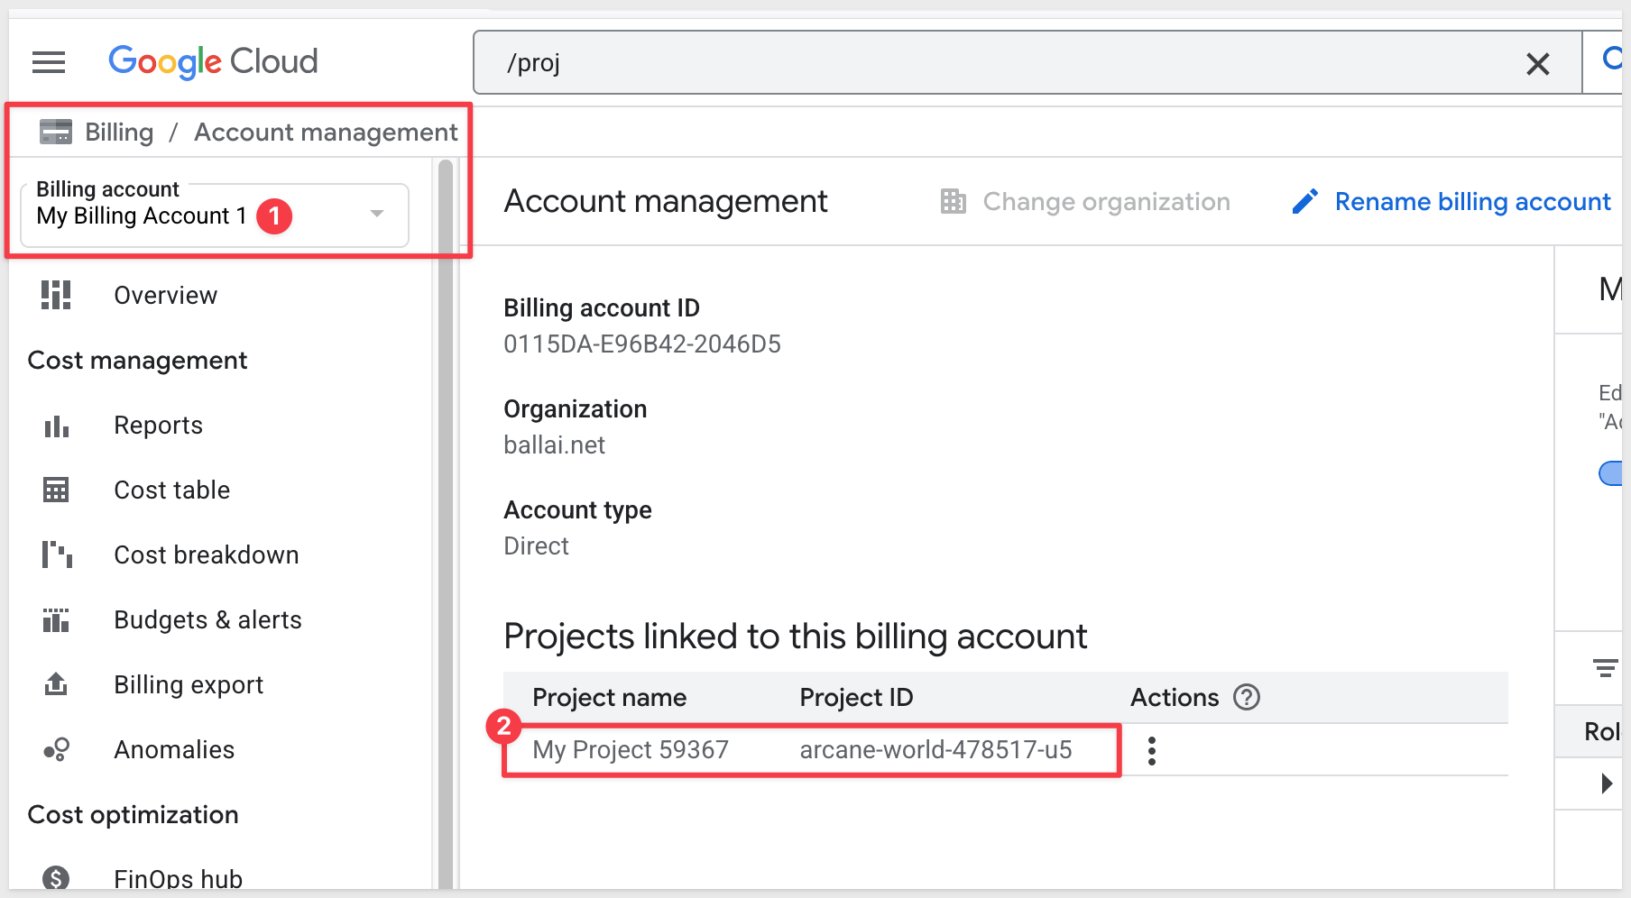Screen dimensions: 1631x898
Task: Click Rename billing account
Action: pyautogui.click(x=1451, y=202)
